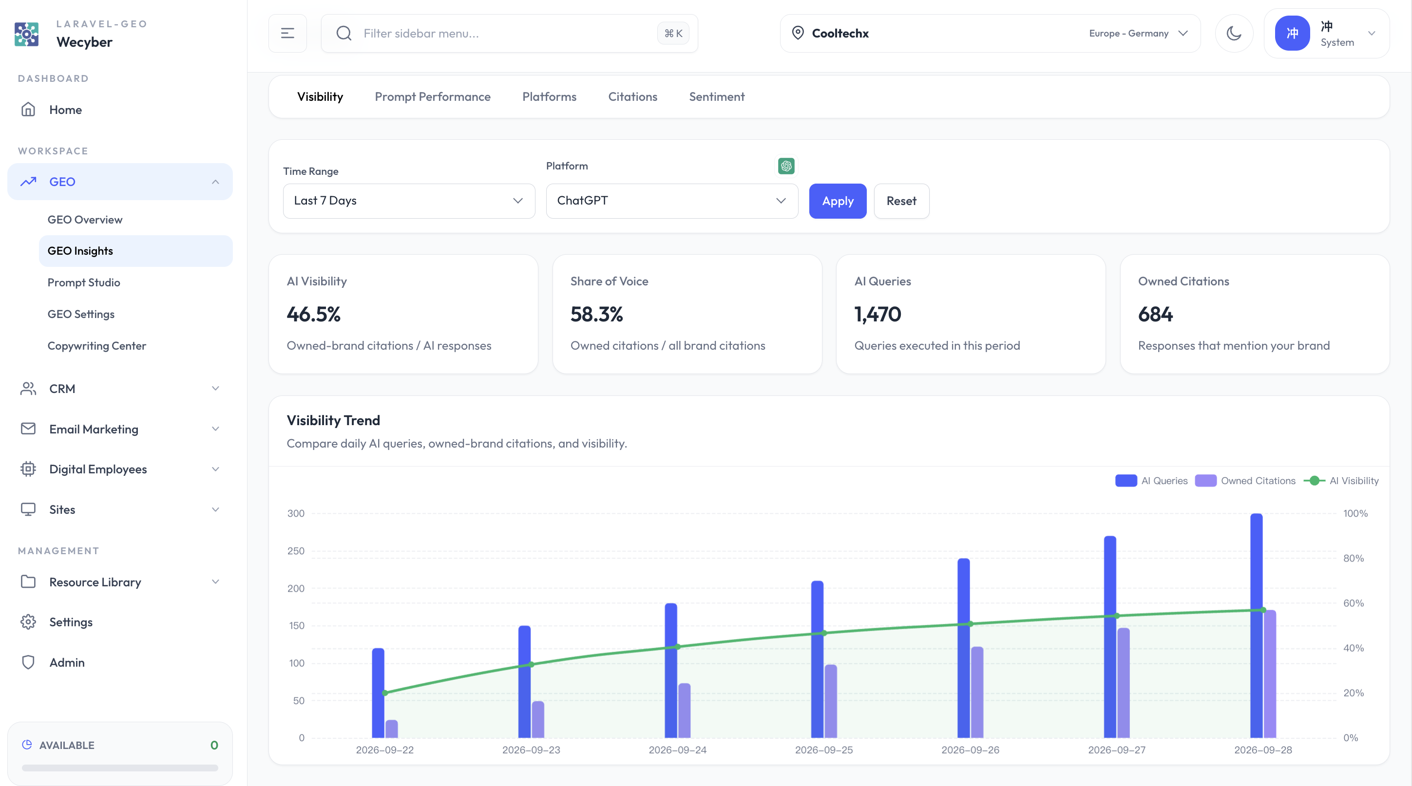Click the Apply button
The height and width of the screenshot is (786, 1412).
point(838,201)
